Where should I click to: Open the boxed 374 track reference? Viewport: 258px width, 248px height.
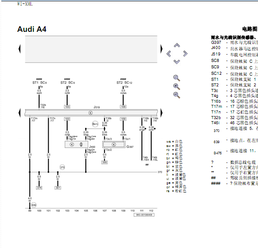pos(39,188)
